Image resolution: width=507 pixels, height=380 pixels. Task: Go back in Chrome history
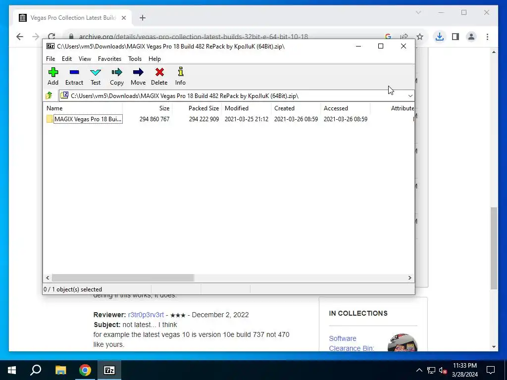click(20, 37)
